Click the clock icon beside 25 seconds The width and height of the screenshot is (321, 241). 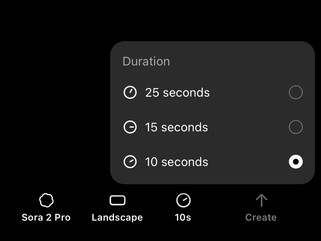tap(130, 92)
